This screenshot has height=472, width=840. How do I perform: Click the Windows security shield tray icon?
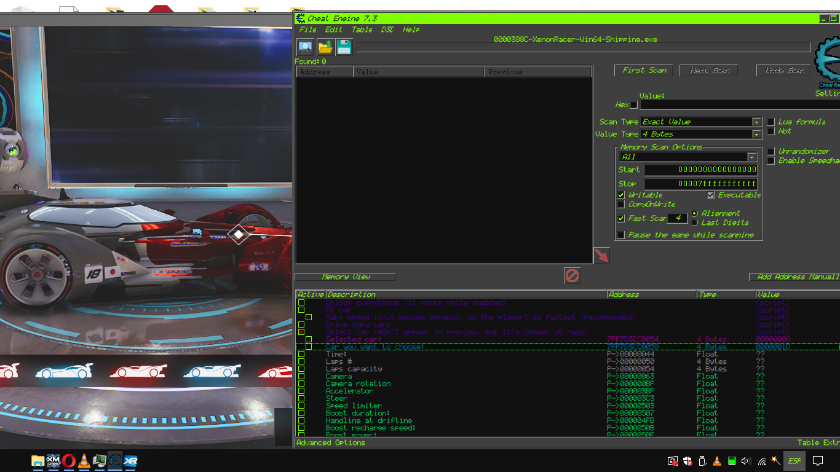coord(687,460)
